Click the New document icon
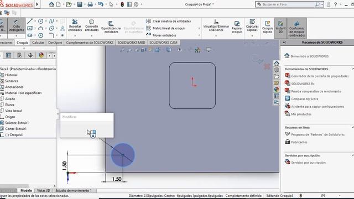 pyautogui.click(x=58, y=4)
